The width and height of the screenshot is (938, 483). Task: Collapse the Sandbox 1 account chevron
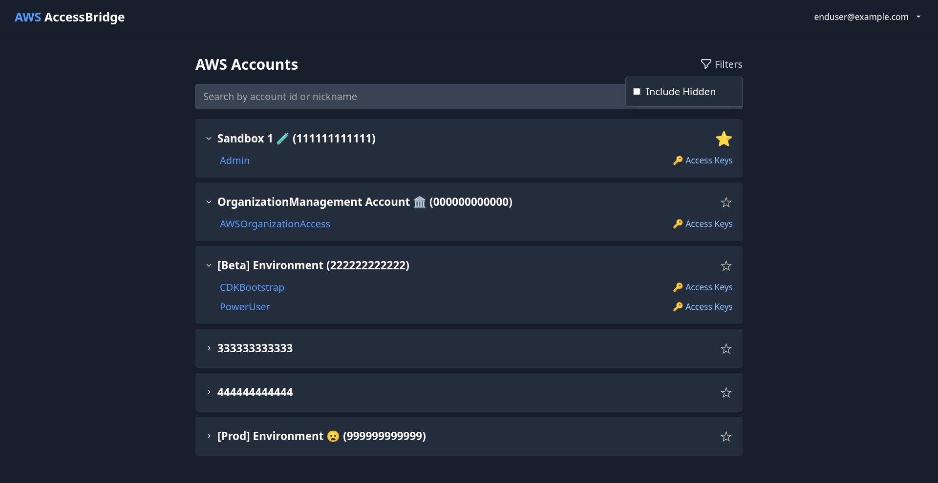(x=209, y=139)
